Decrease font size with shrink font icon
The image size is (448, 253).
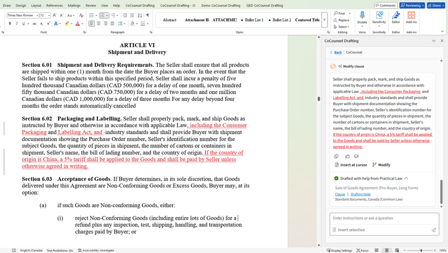pos(62,15)
